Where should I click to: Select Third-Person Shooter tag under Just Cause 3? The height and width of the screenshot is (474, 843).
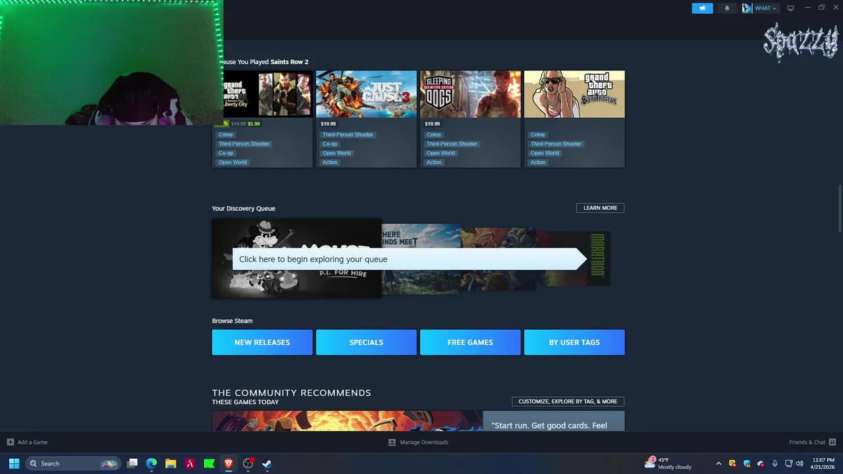pyautogui.click(x=348, y=134)
